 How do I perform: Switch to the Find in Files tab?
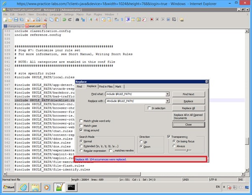pyautogui.click(x=106, y=87)
